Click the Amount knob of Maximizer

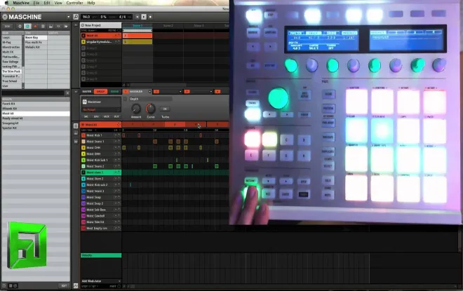(136, 109)
